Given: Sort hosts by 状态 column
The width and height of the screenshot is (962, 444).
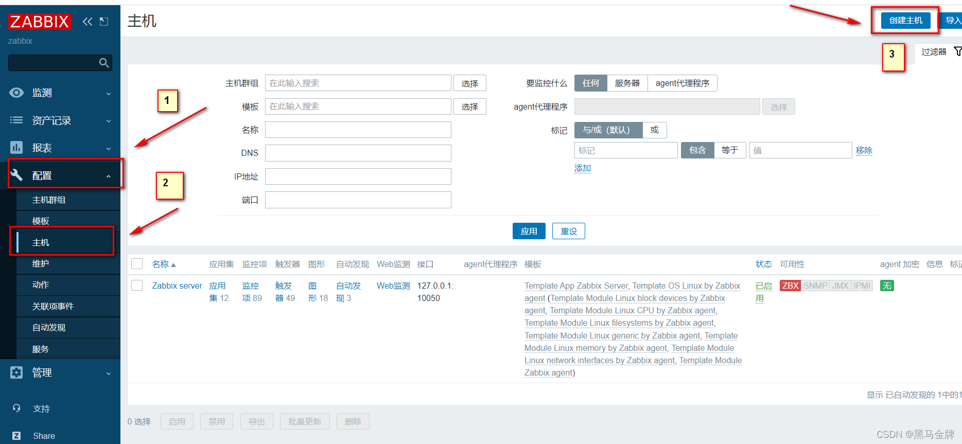Looking at the screenshot, I should point(764,264).
